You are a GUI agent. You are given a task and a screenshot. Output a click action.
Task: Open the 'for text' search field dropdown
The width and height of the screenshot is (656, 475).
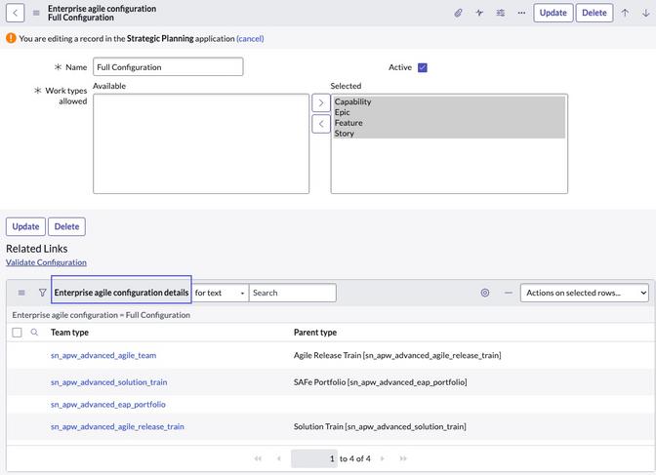click(x=220, y=293)
